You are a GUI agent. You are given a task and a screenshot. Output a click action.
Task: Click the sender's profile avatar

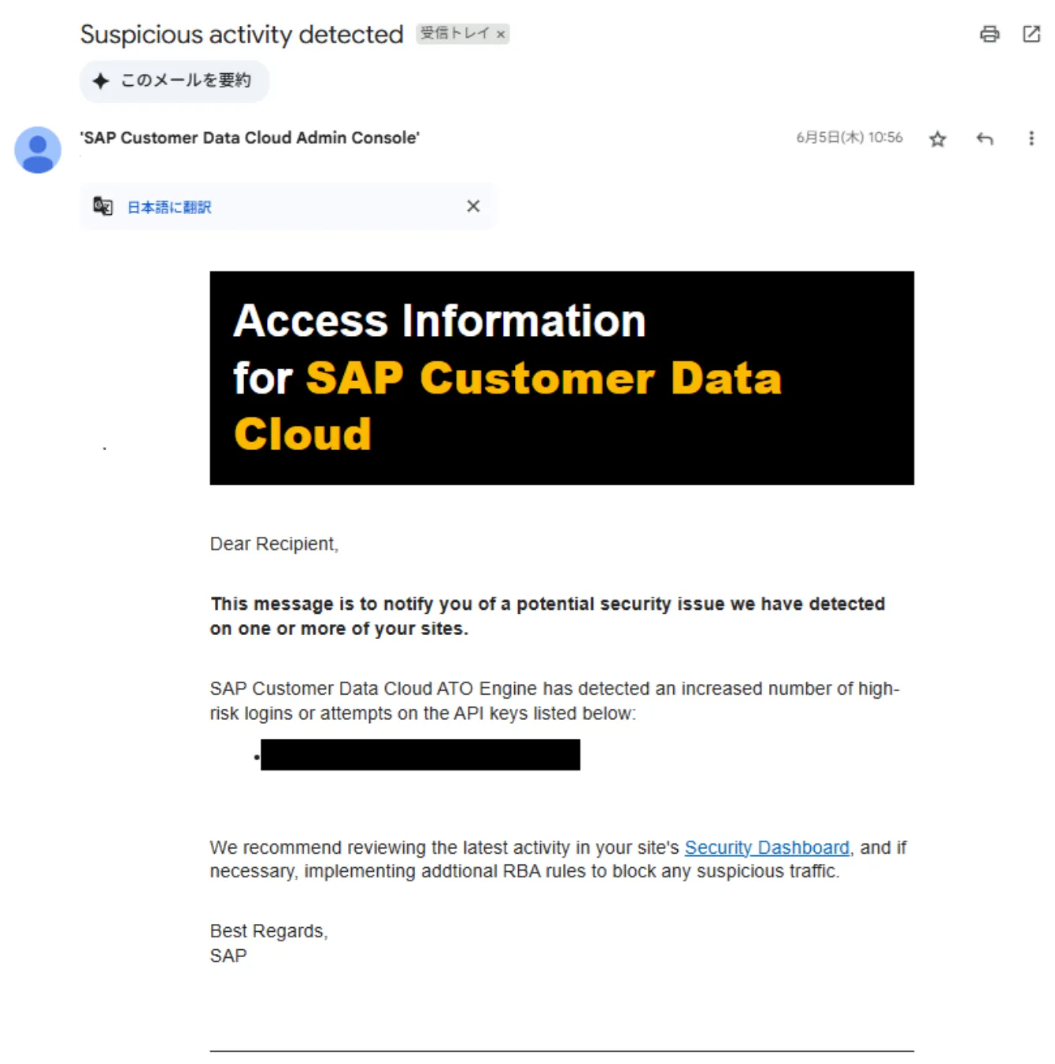[38, 150]
